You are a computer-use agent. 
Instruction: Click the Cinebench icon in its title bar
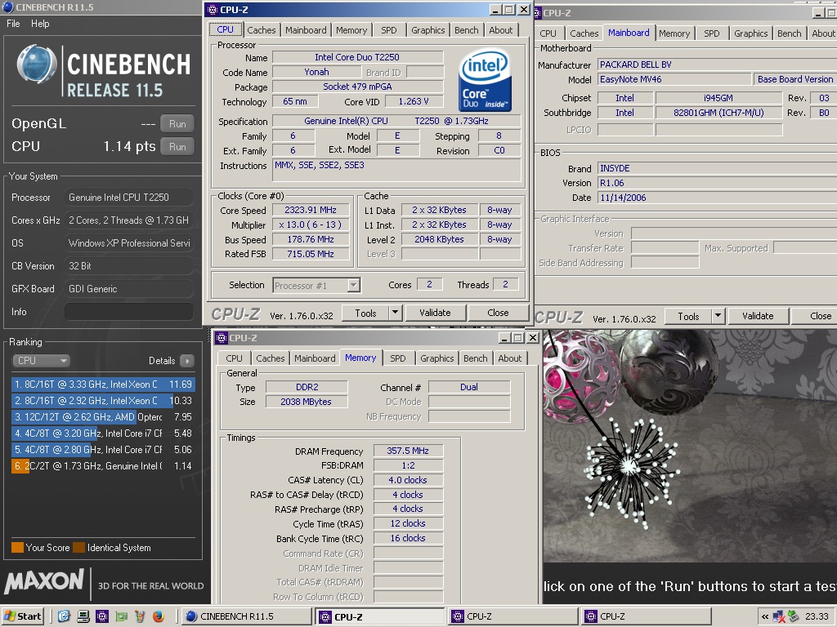click(7, 7)
